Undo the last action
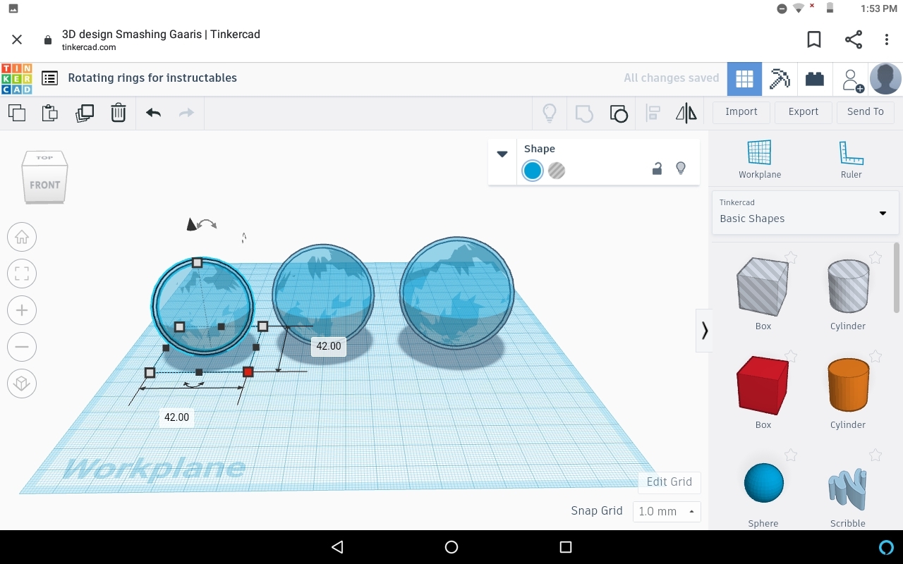The image size is (903, 564). point(153,113)
